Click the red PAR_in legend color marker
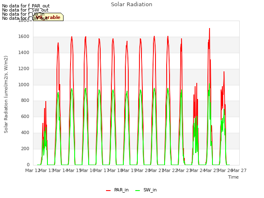 pos(108,191)
